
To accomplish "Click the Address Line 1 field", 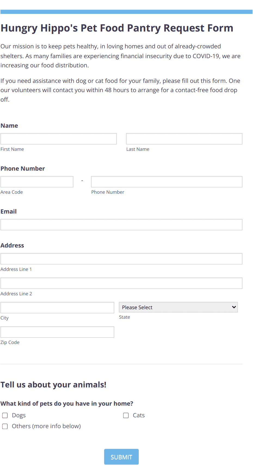I will (121, 259).
